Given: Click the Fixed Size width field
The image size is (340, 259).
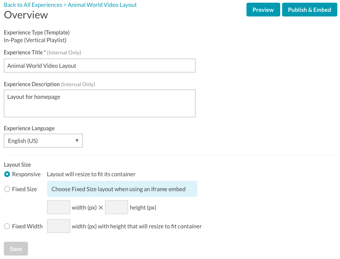Looking at the screenshot, I should (x=59, y=207).
